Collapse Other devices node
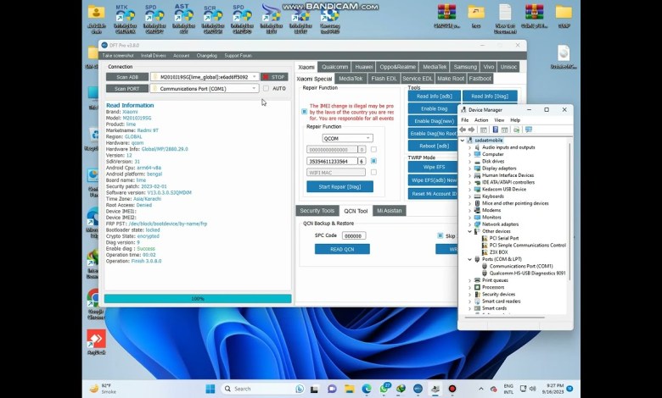 (469, 231)
